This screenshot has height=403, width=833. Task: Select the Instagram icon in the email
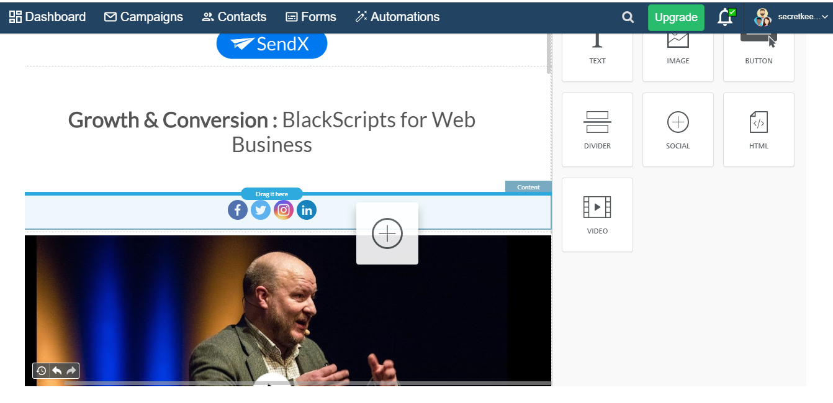[284, 210]
